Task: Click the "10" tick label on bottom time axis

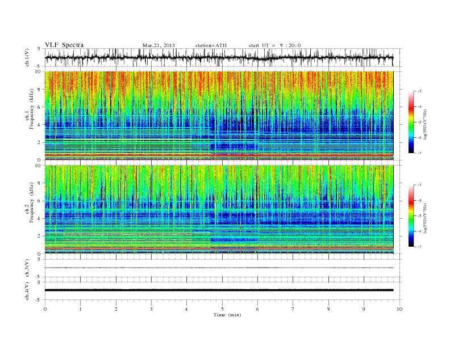Action: (399, 309)
